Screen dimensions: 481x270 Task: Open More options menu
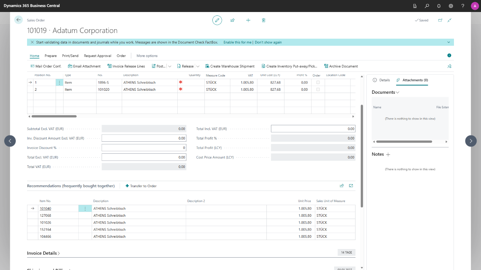pos(147,56)
